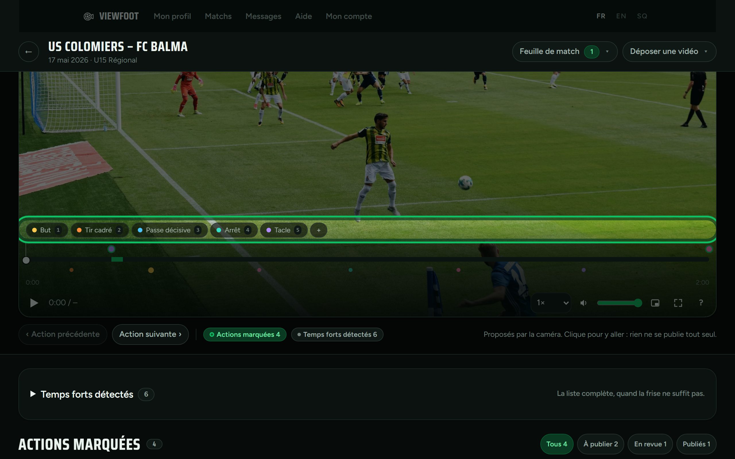Tag the action as Passe décisive
The height and width of the screenshot is (459, 735).
(x=169, y=230)
